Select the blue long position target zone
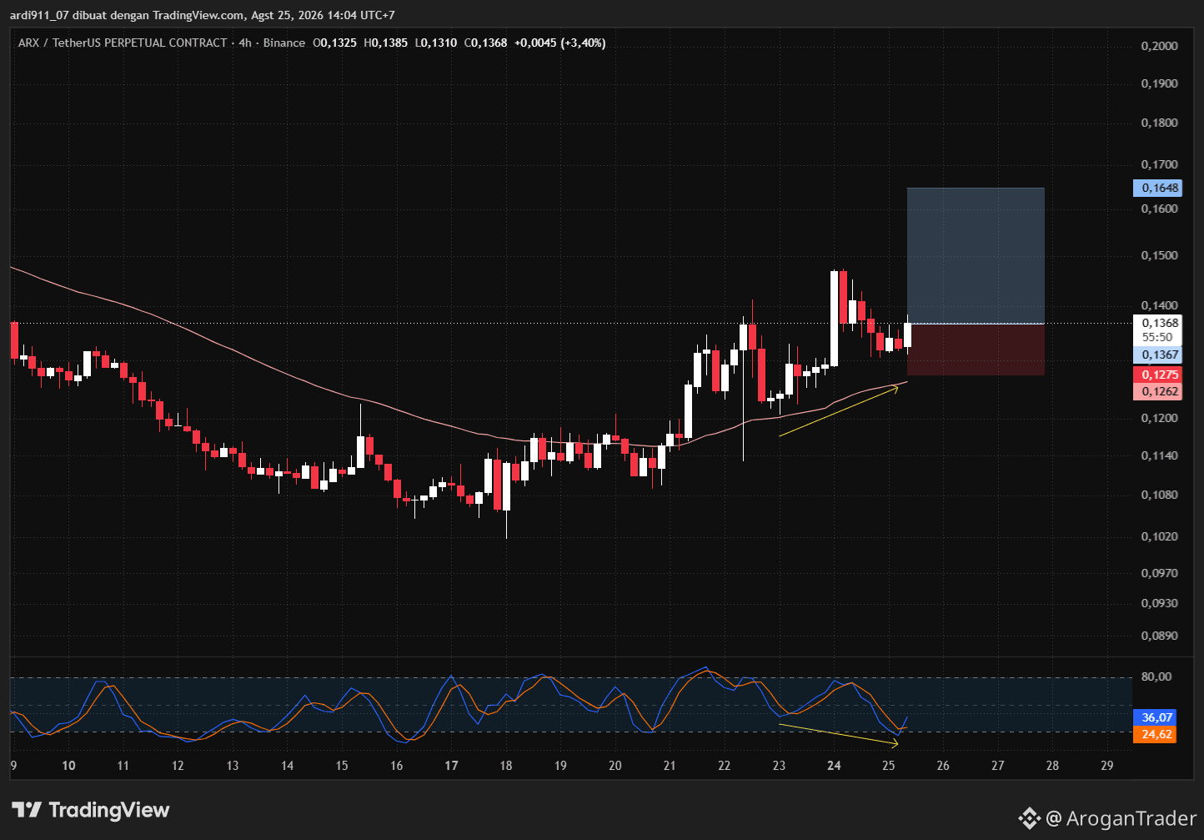 (976, 255)
